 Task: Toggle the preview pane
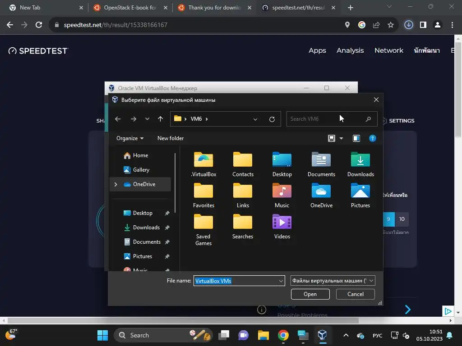point(356,138)
